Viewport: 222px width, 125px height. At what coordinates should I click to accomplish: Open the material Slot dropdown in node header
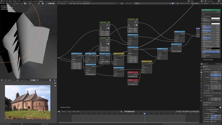(x=117, y=3)
